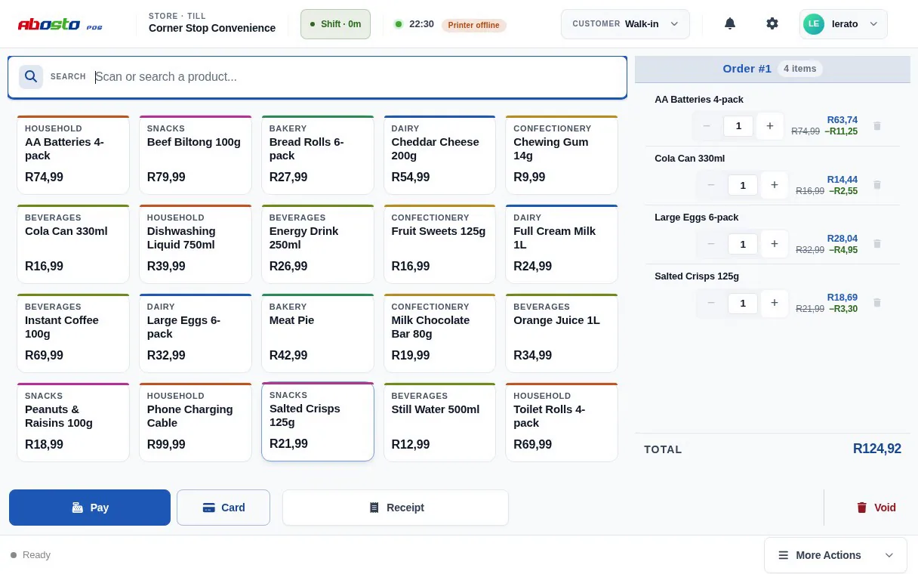
Task: Edit AA Batteries quantity field
Action: click(738, 126)
